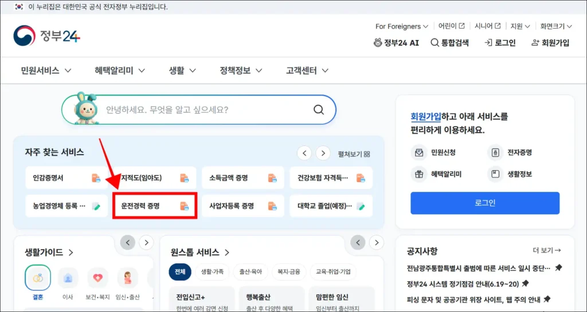This screenshot has height=312, width=587.
Task: Click the 전자증명 icon
Action: 495,152
